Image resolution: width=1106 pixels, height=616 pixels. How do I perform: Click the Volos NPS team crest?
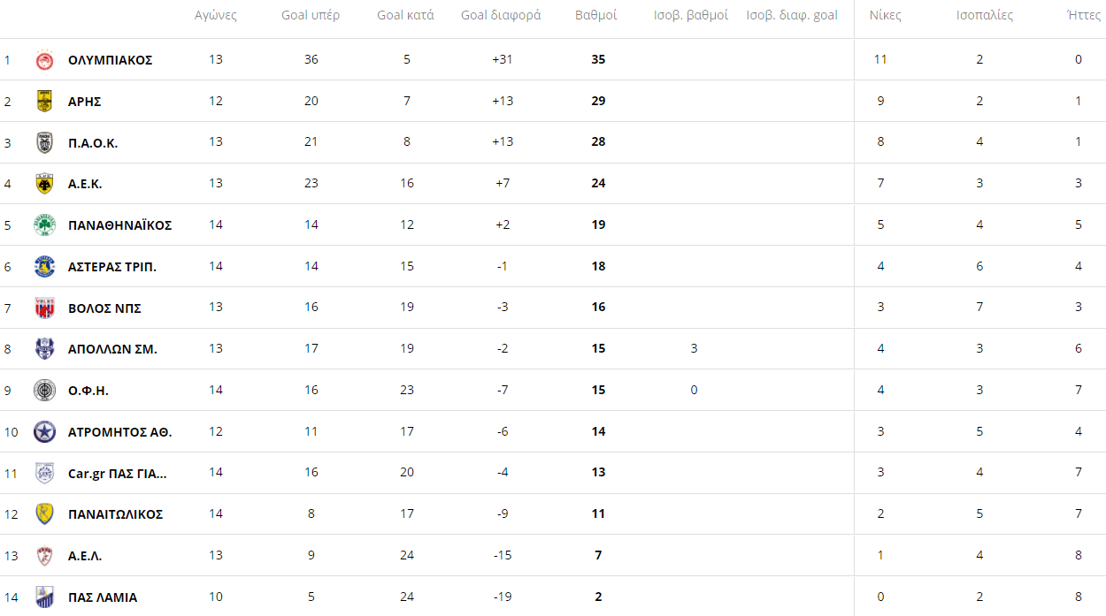[44, 308]
